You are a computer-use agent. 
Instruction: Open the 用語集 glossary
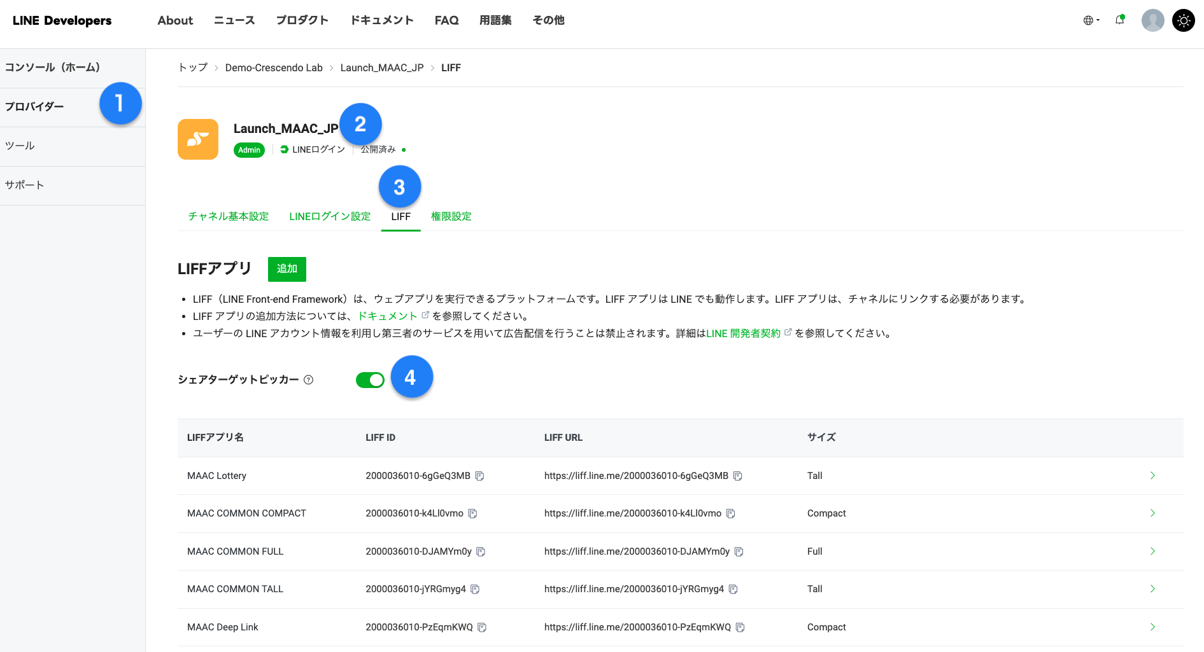(x=495, y=20)
